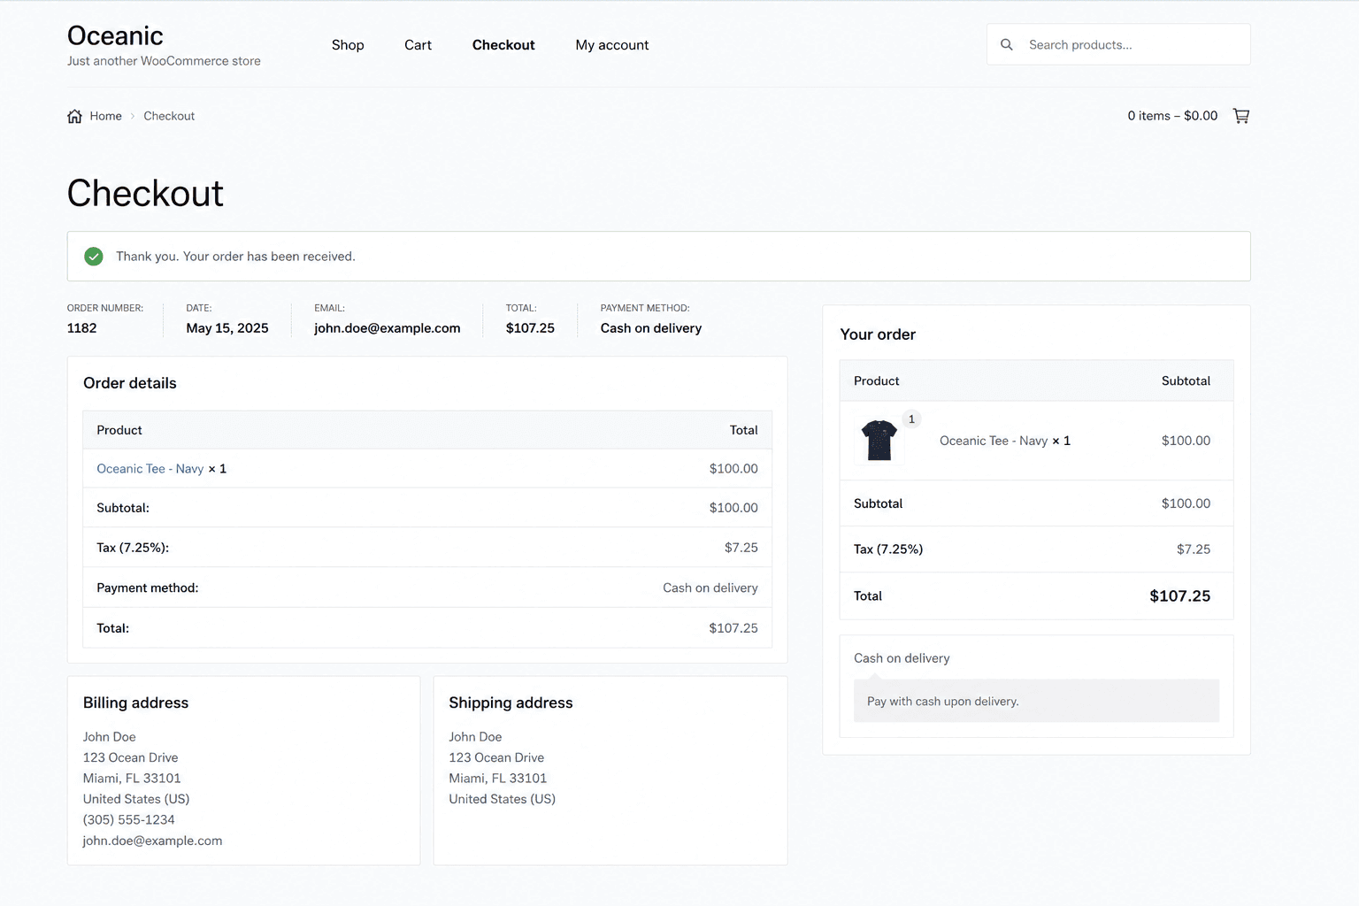Image resolution: width=1359 pixels, height=906 pixels.
Task: Select the email john.doe@example.com in order summary
Action: pyautogui.click(x=388, y=328)
